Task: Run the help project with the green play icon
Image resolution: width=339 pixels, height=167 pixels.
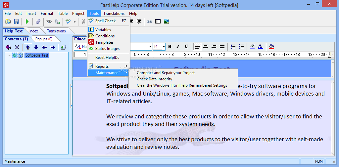Action: coord(27,21)
